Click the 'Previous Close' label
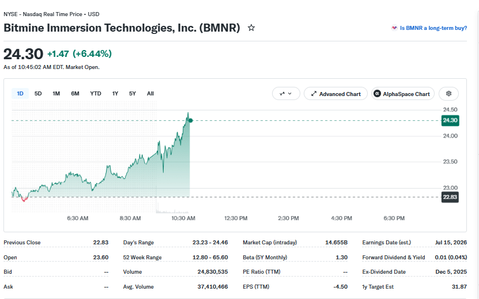Screen dimensions: 479x299 tap(22, 243)
